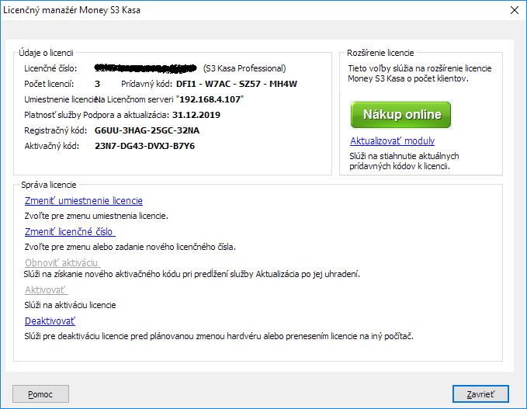Click the Prídavný kód label
The width and height of the screenshot is (527, 409).
147,84
